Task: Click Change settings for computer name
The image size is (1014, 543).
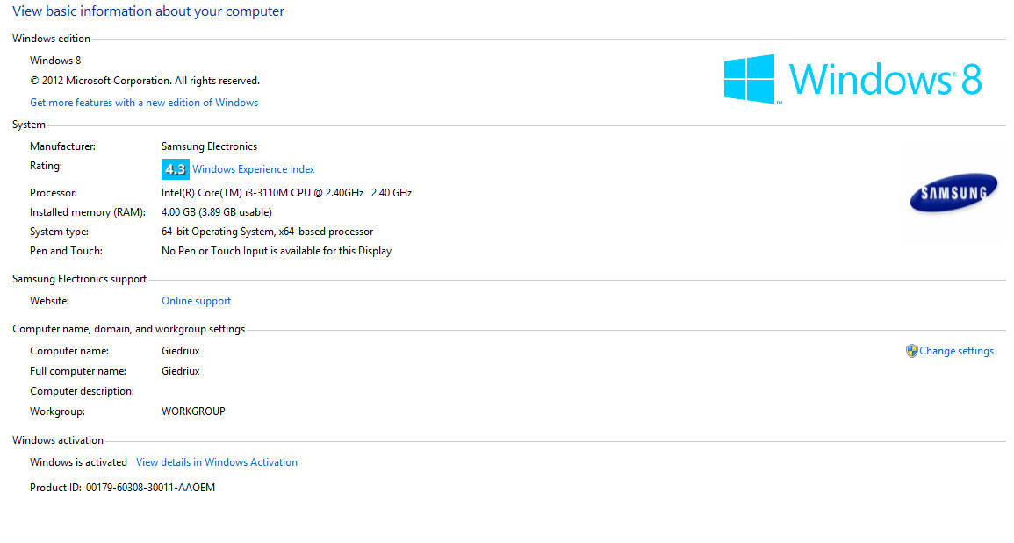Action: click(956, 351)
